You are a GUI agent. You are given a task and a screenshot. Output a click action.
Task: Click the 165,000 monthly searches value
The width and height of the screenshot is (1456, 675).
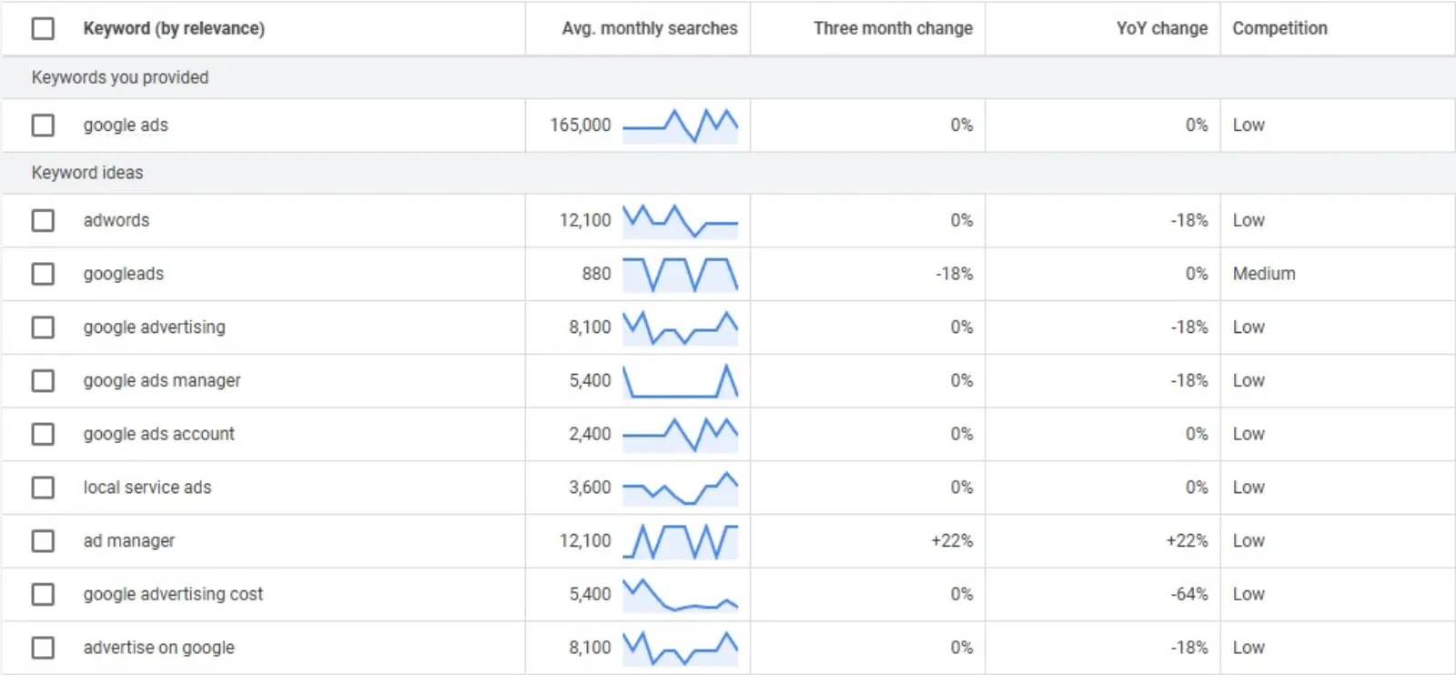pyautogui.click(x=581, y=125)
